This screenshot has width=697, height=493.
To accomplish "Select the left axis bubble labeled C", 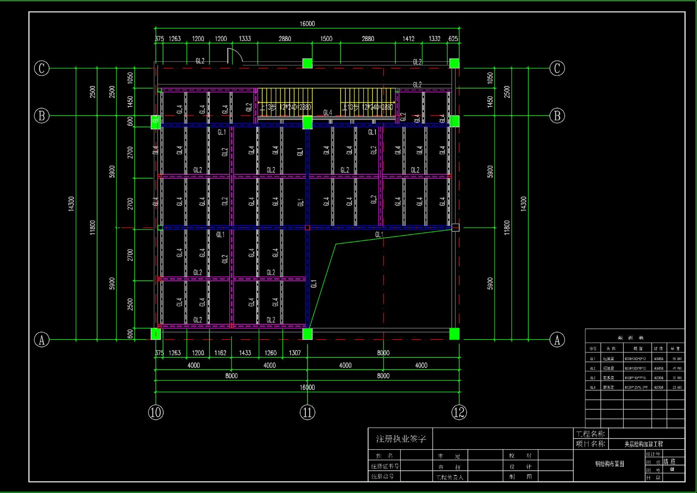I will (x=42, y=68).
